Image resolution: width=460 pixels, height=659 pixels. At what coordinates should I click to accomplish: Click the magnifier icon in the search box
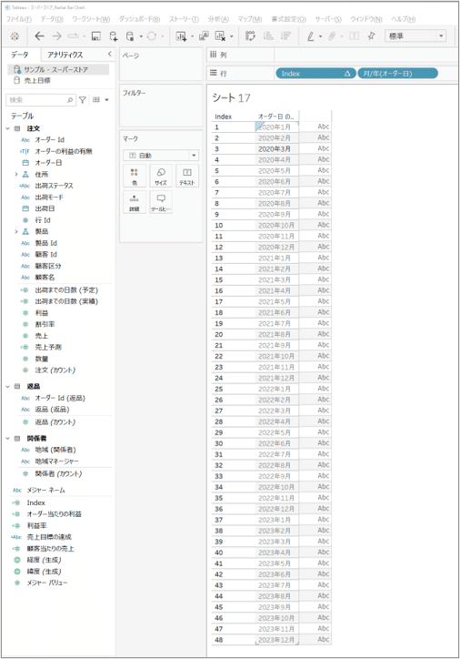(x=70, y=100)
